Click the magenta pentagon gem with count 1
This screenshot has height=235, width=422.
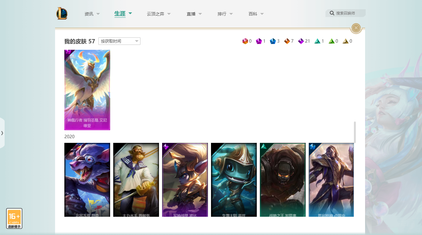(259, 41)
